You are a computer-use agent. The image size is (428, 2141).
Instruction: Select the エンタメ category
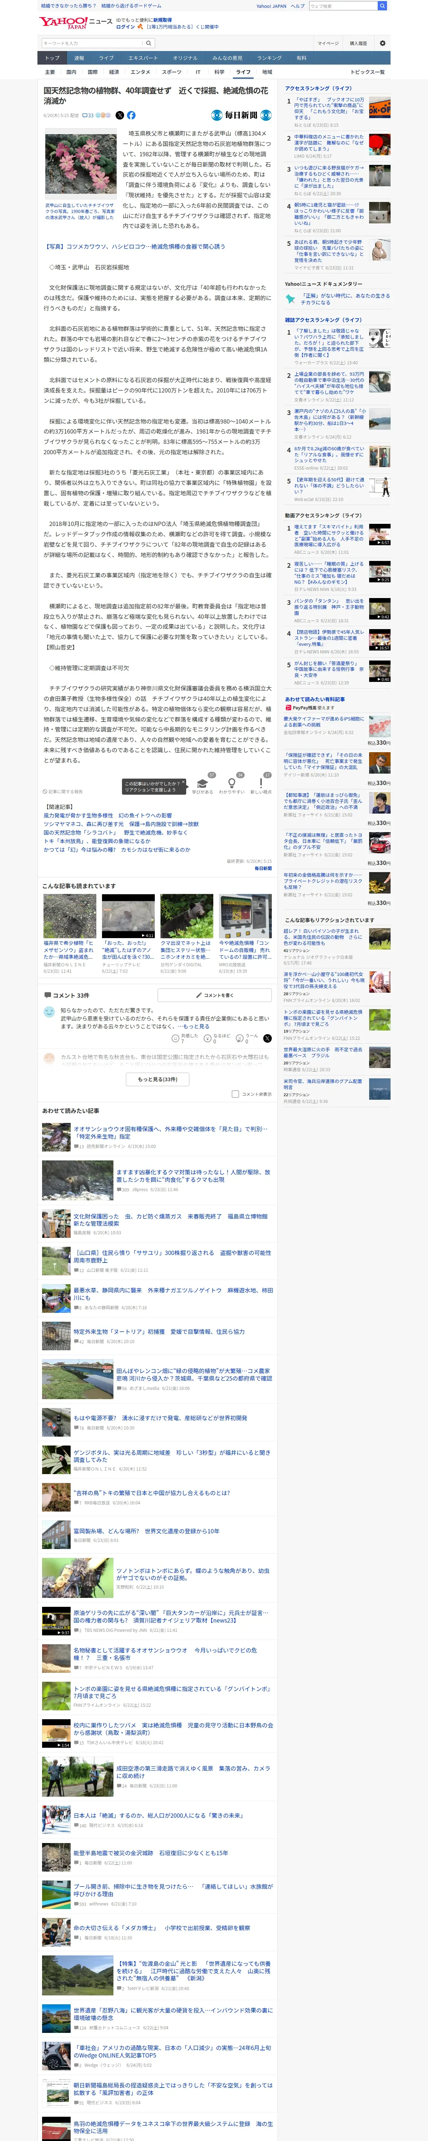141,72
